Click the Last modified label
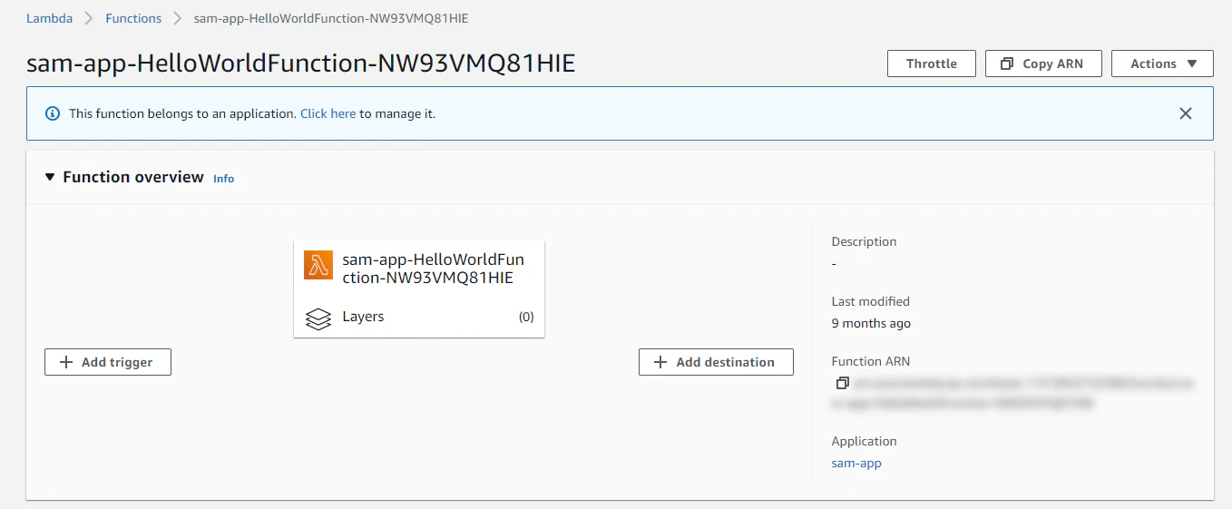1232x509 pixels. 870,301
